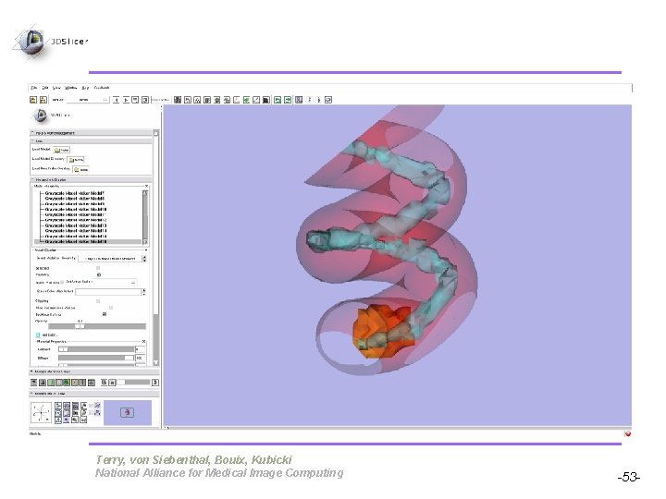Select highlighted Grayscale Model Maker Model16 row
This screenshot has width=666, height=499.
(x=88, y=241)
